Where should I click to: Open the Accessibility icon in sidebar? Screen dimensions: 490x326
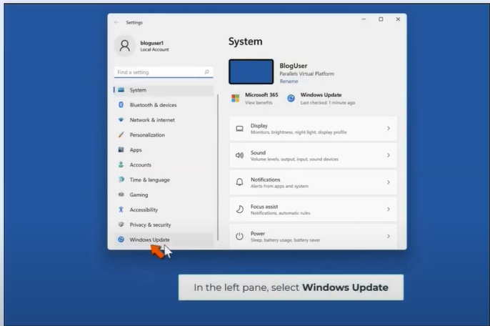(x=121, y=209)
